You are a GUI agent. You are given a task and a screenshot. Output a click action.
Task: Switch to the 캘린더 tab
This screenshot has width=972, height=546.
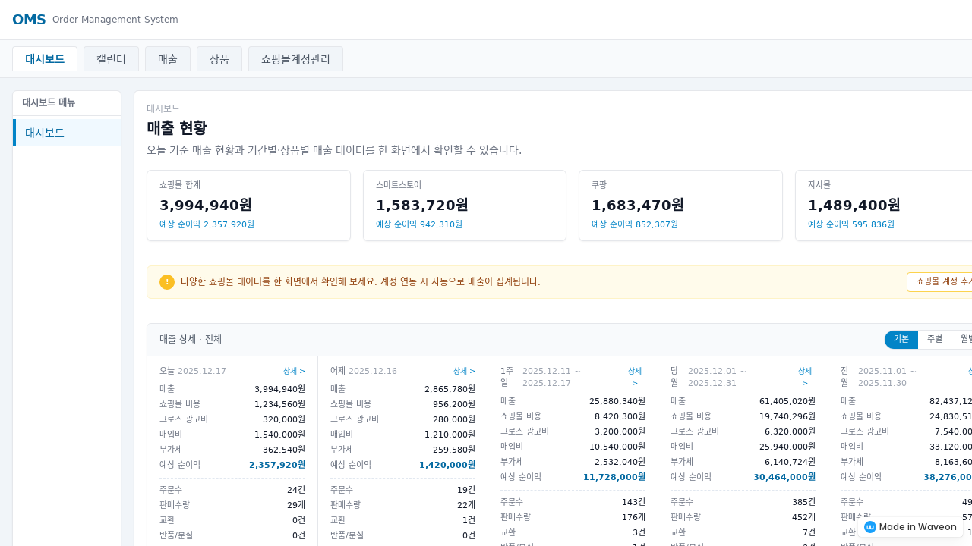coord(111,58)
